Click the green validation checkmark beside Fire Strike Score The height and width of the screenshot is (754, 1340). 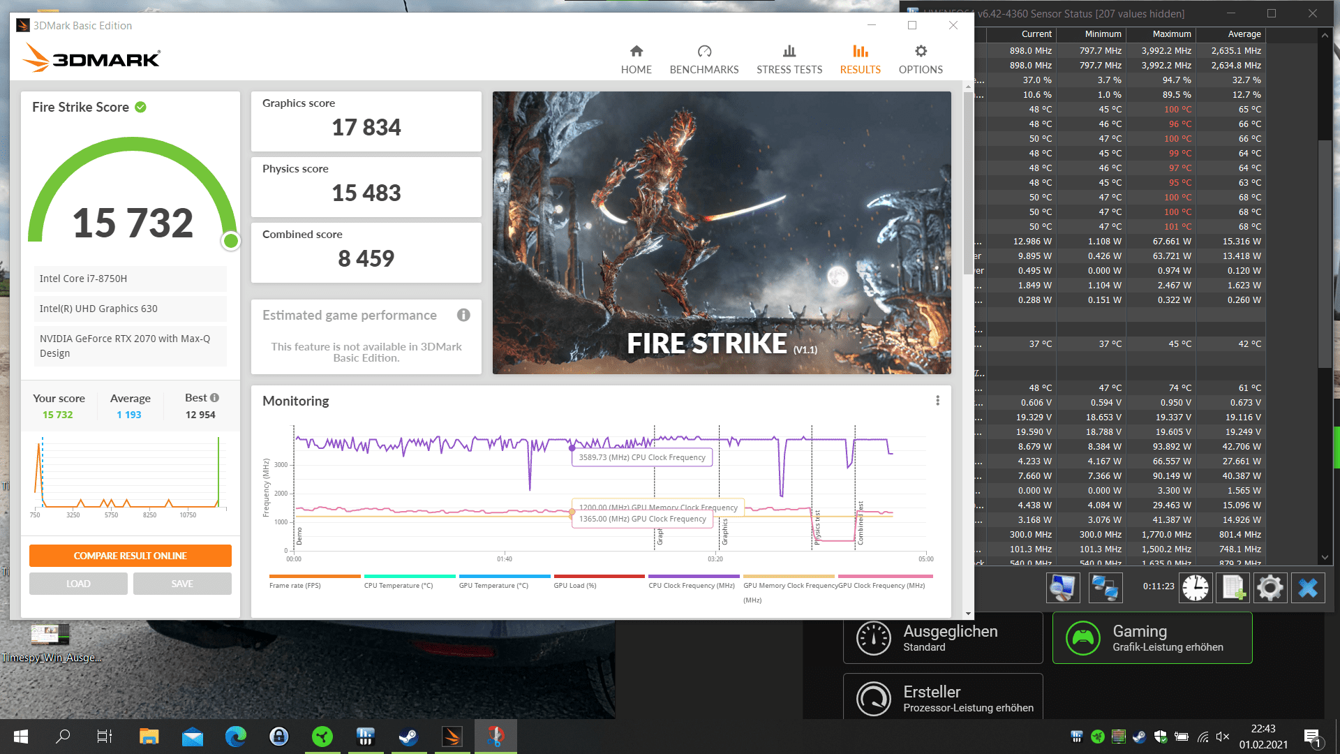tap(140, 107)
